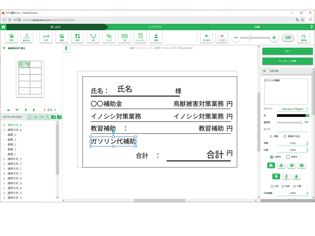Undo with the 元に戻す button
The height and width of the screenshot is (236, 315).
point(206,37)
